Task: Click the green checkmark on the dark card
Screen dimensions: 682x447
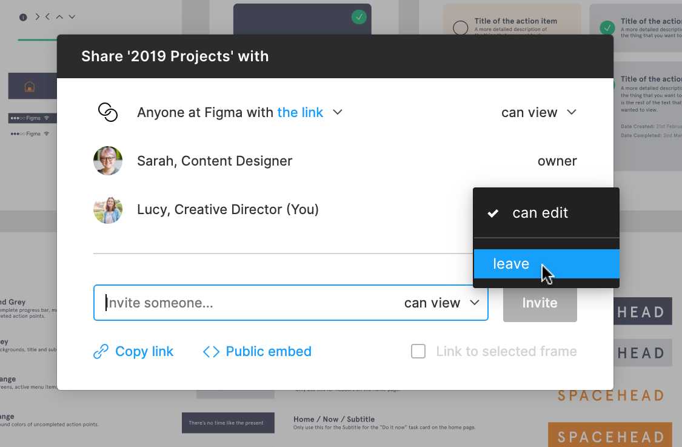Action: [x=359, y=17]
